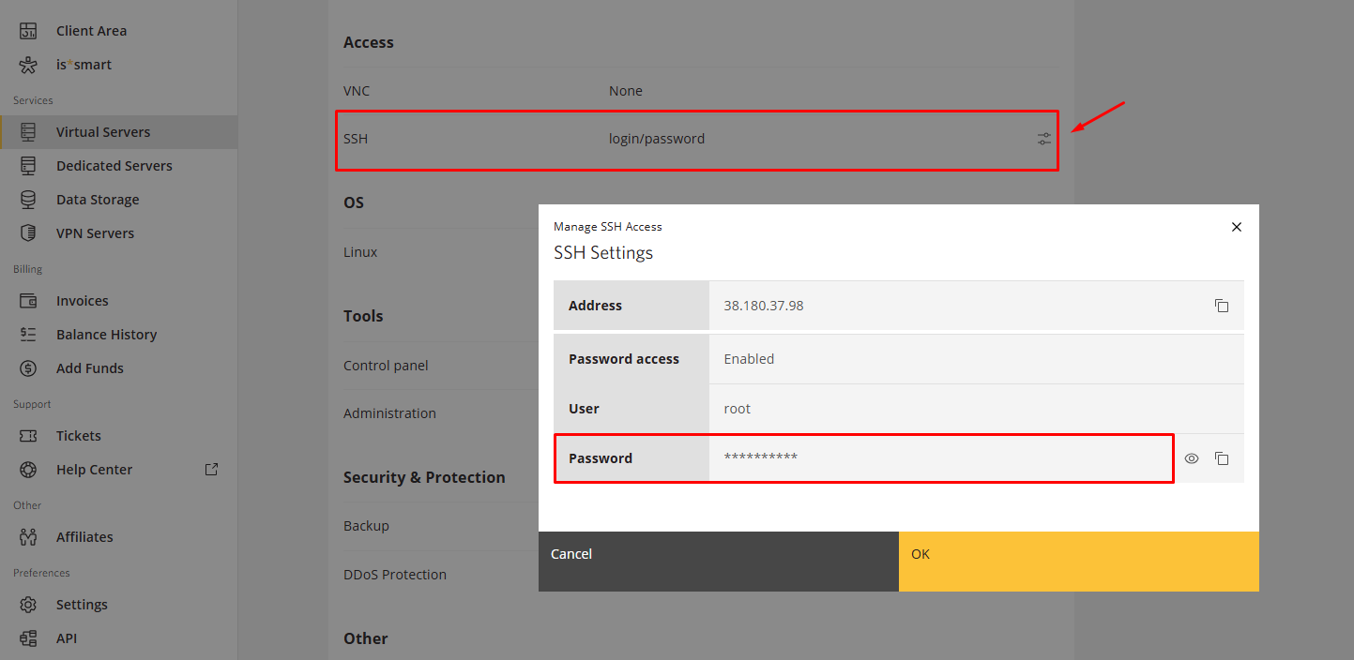Viewport: 1354px width, 660px height.
Task: Go to Dedicated Servers section
Action: coord(114,166)
